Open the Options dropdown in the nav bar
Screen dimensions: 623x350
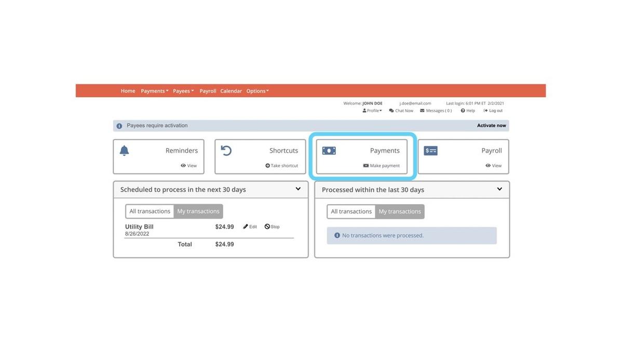coord(258,91)
